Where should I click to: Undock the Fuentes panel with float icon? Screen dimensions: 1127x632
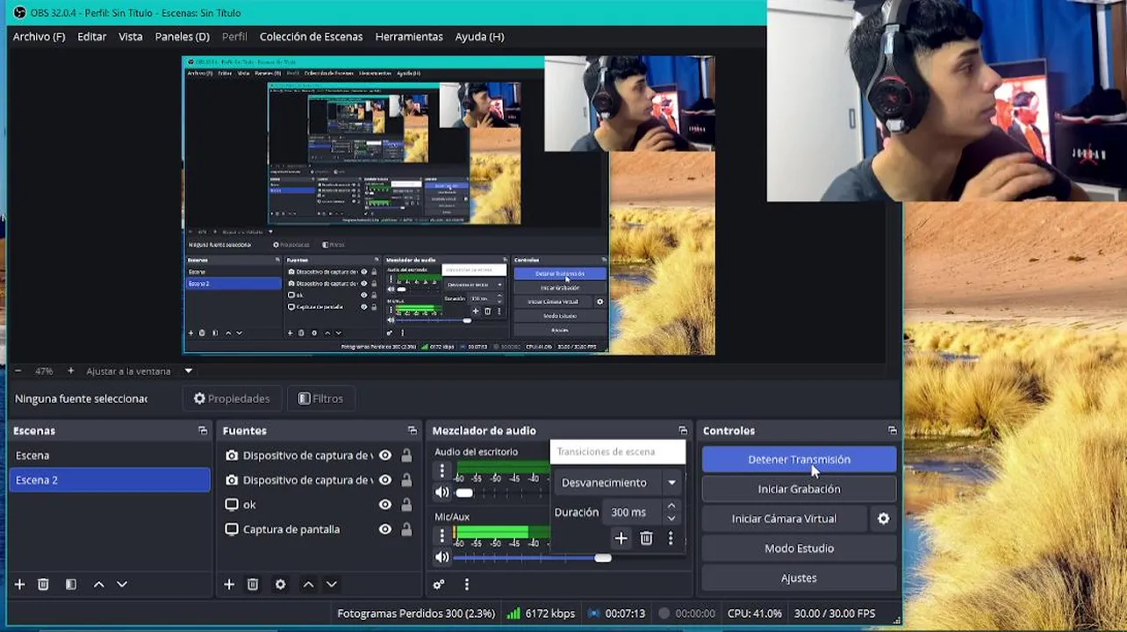(413, 431)
